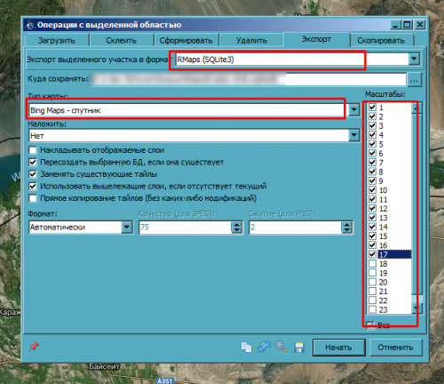
Task: Click the Отменить button
Action: click(395, 348)
